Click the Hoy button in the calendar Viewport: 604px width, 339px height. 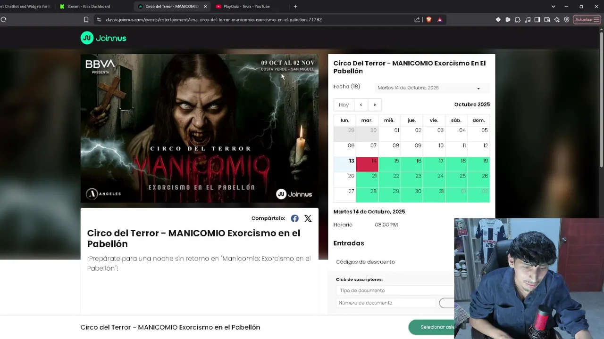click(x=344, y=105)
